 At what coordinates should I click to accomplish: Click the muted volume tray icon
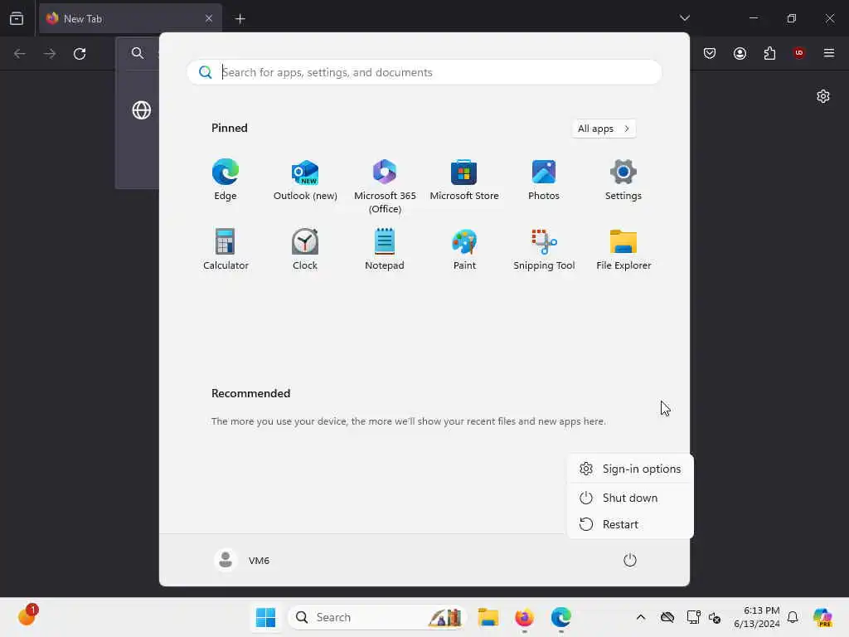pyautogui.click(x=715, y=617)
